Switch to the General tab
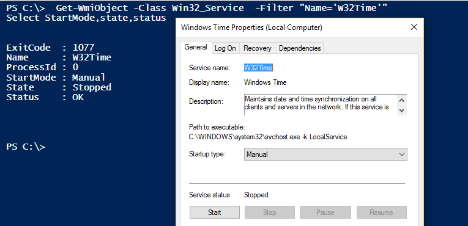The height and width of the screenshot is (226, 468). pyautogui.click(x=196, y=47)
